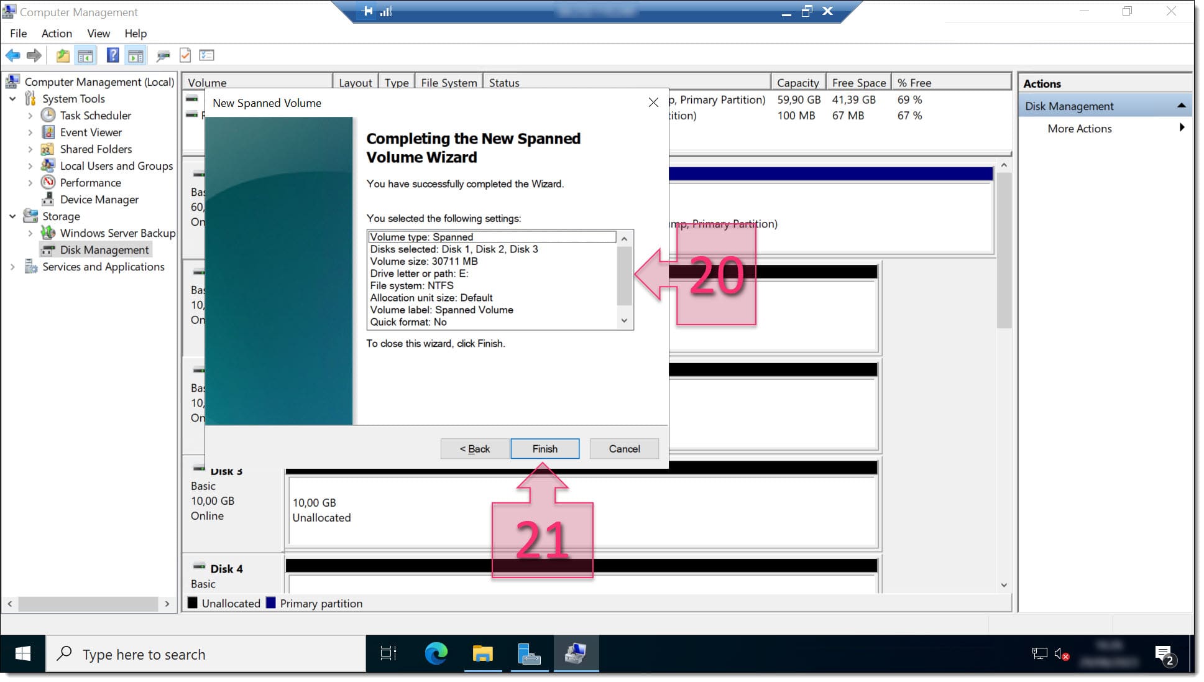This screenshot has width=1204, height=682.
Task: Click the Cancel button to dismiss wizard
Action: click(x=623, y=448)
